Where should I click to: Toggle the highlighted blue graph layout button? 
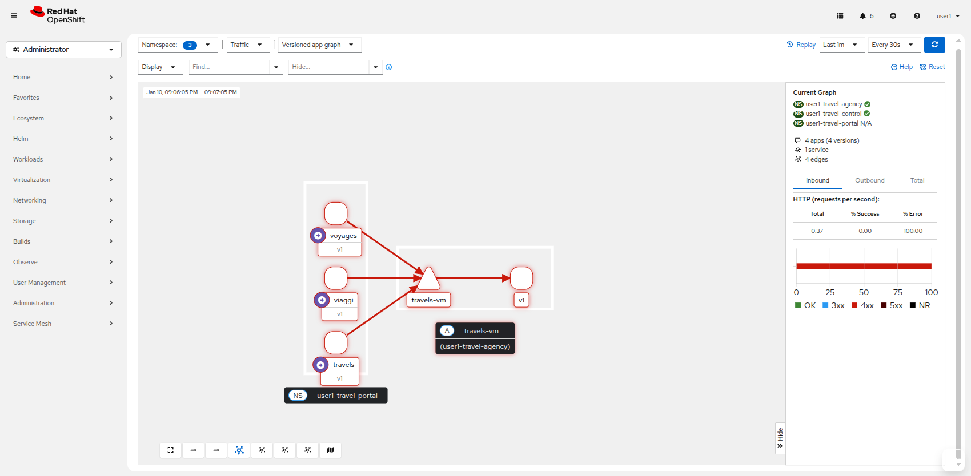[x=239, y=450]
